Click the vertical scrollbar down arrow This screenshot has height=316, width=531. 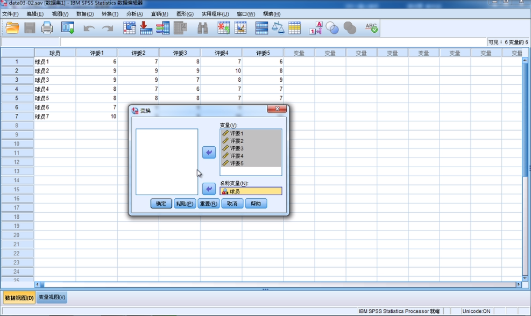click(x=525, y=278)
